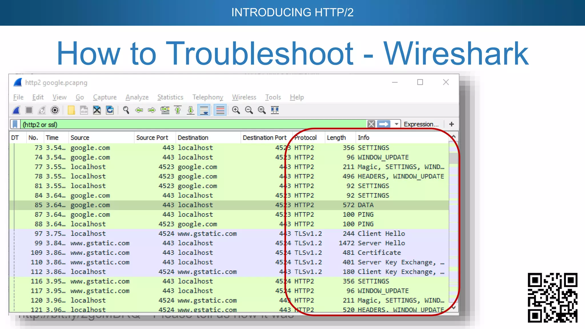The image size is (585, 329).
Task: Select packet 87 PING row
Action: point(229,214)
